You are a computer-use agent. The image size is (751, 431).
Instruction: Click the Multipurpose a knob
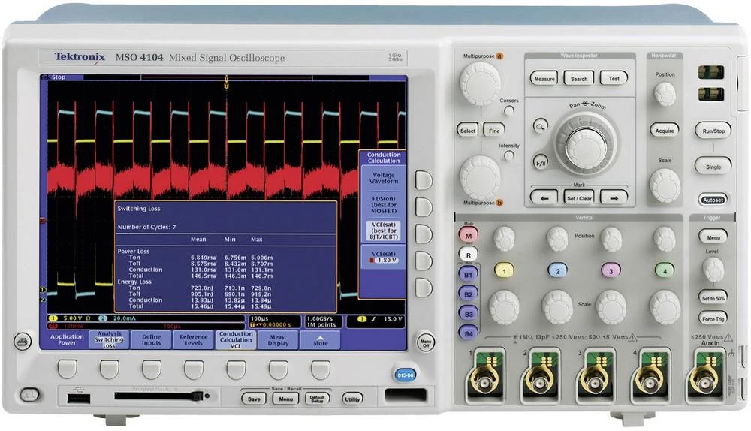click(480, 83)
